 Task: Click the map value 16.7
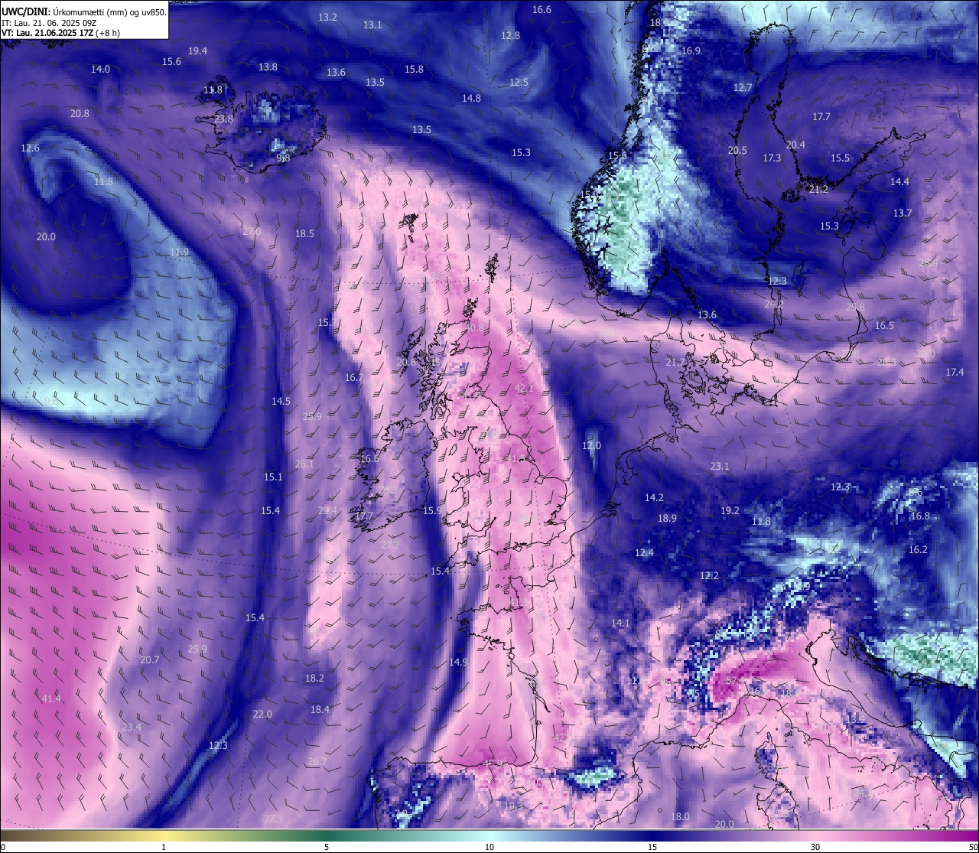[353, 377]
